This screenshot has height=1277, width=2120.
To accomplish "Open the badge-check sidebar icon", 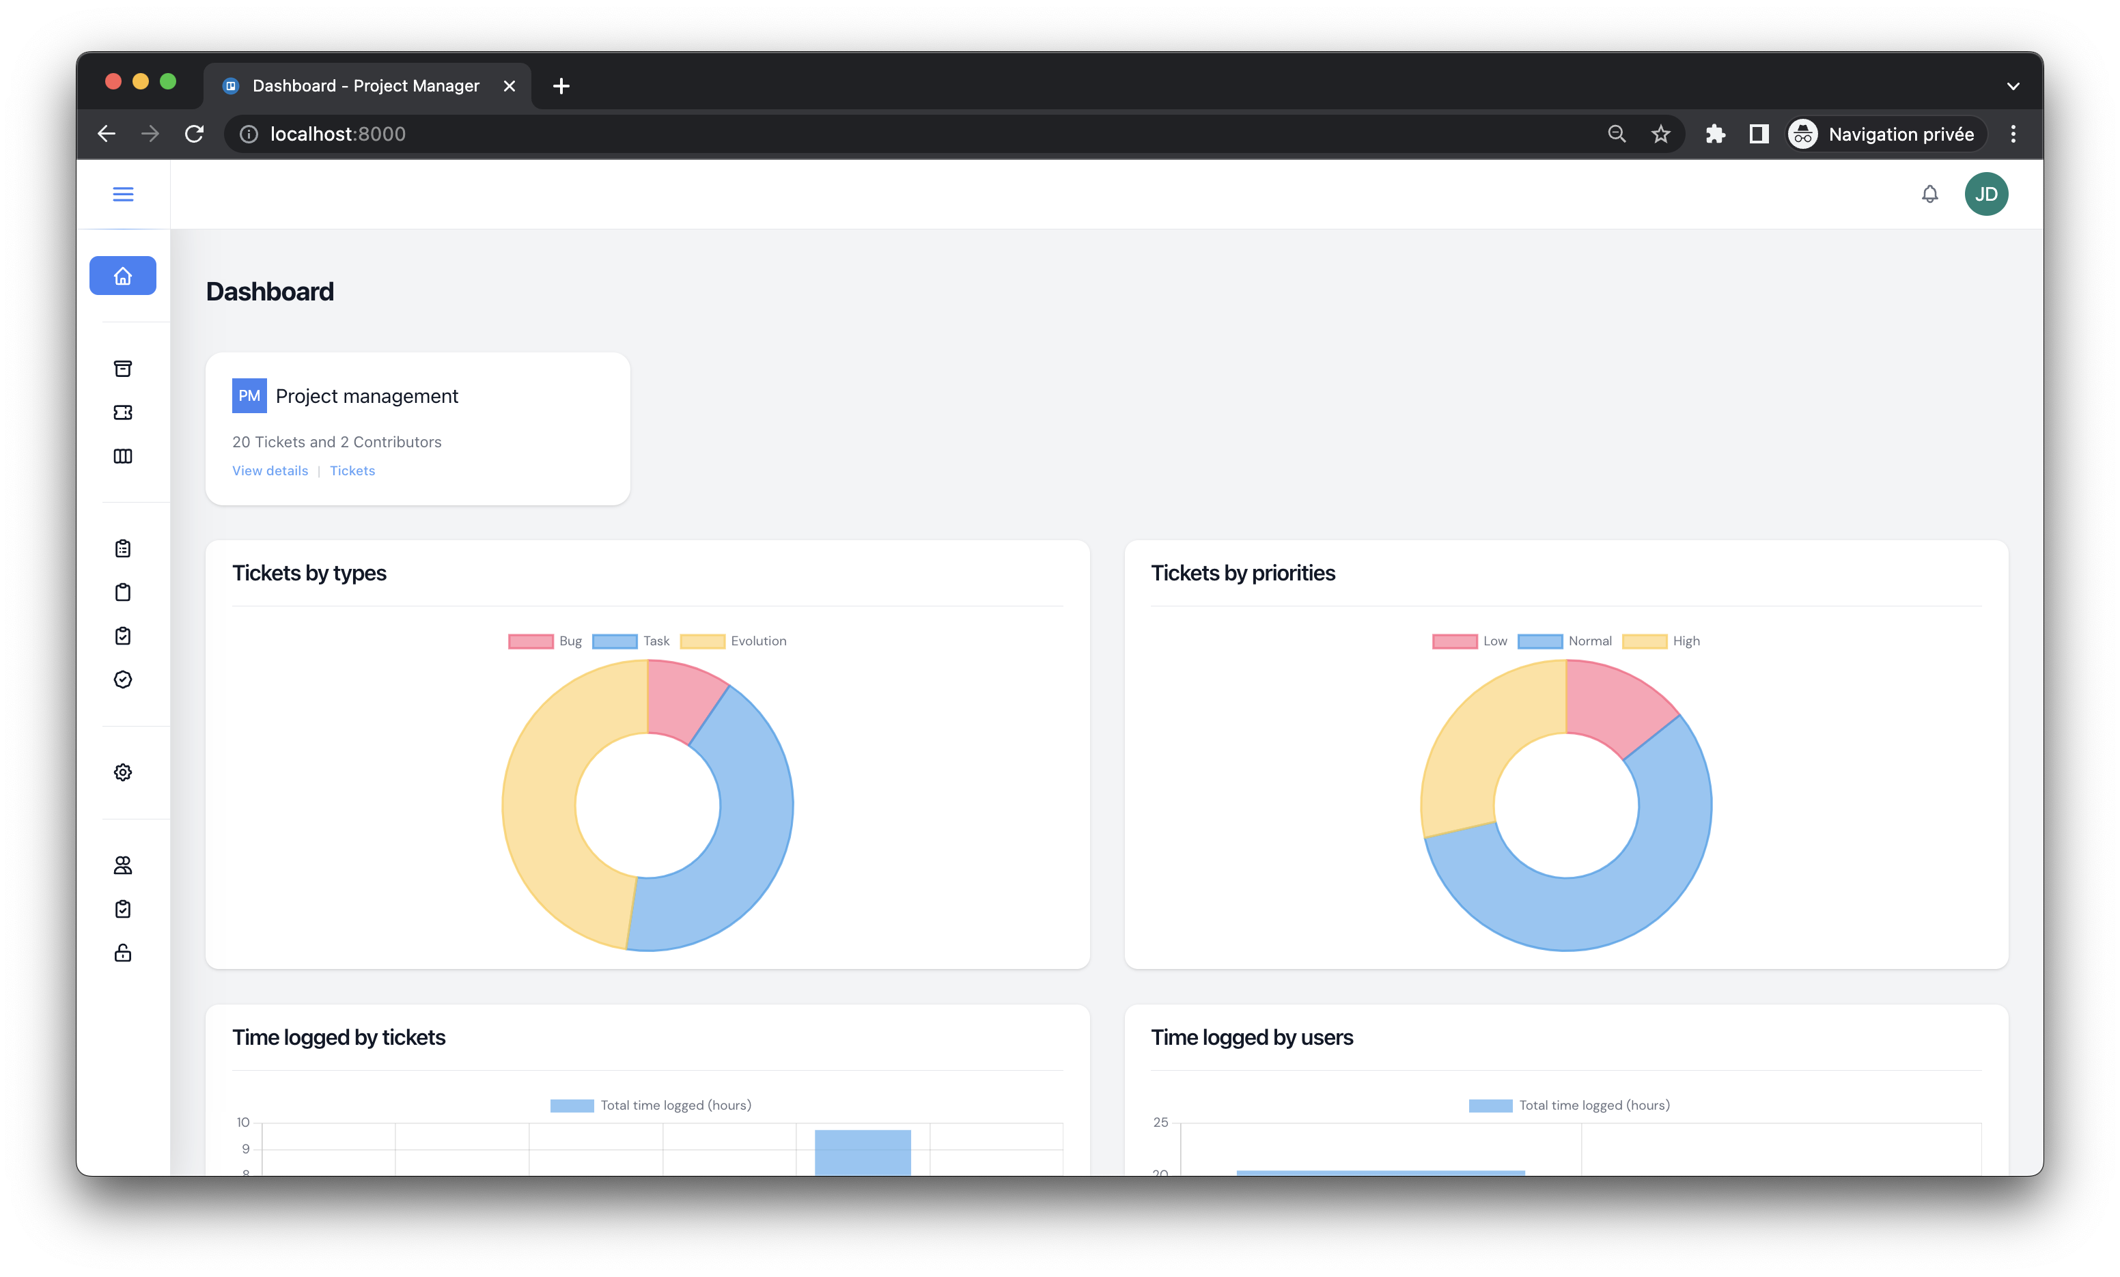I will tap(123, 679).
